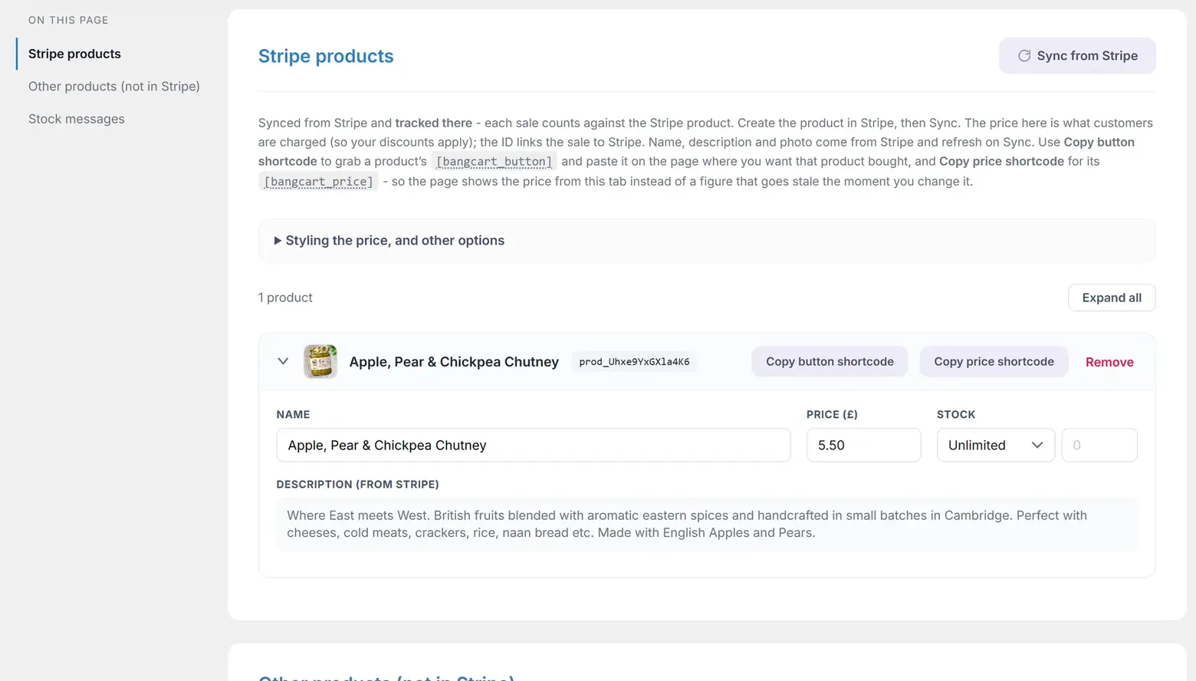Screen dimensions: 1196x681
Task: Click the Stripe products heading
Action: 326,56
